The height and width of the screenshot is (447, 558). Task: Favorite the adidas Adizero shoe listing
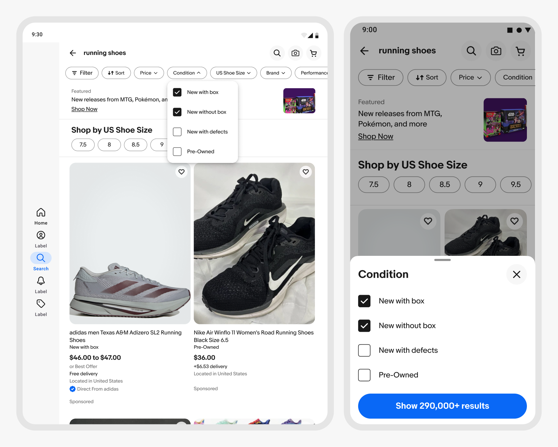tap(182, 172)
